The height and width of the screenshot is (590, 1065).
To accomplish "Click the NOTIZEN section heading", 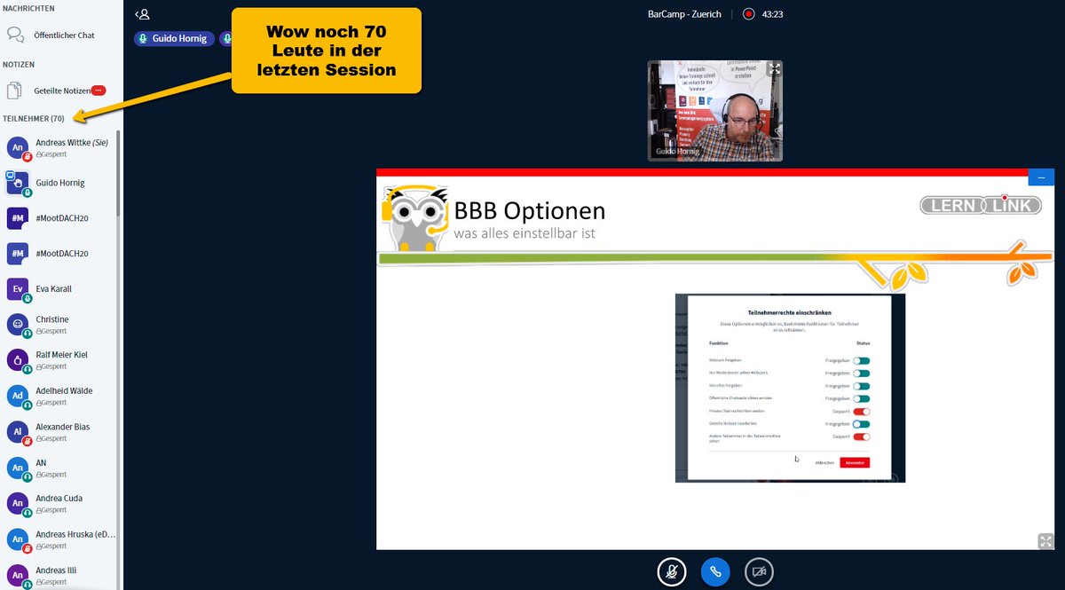I will click(19, 65).
